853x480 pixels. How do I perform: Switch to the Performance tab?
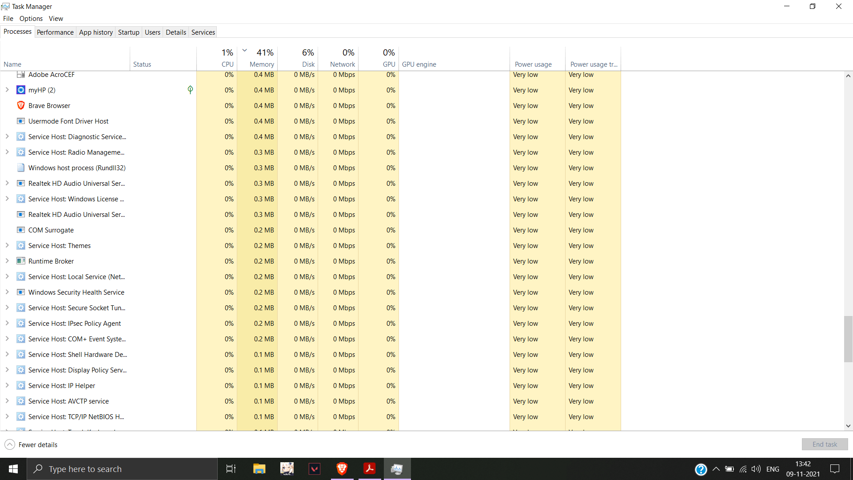pos(55,32)
